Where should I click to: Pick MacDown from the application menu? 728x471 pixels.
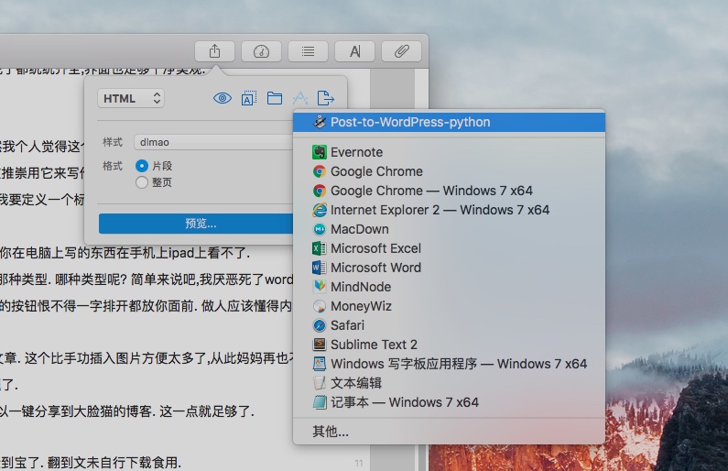coord(359,229)
